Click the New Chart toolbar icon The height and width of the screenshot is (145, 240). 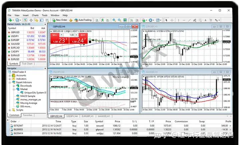[10, 20]
